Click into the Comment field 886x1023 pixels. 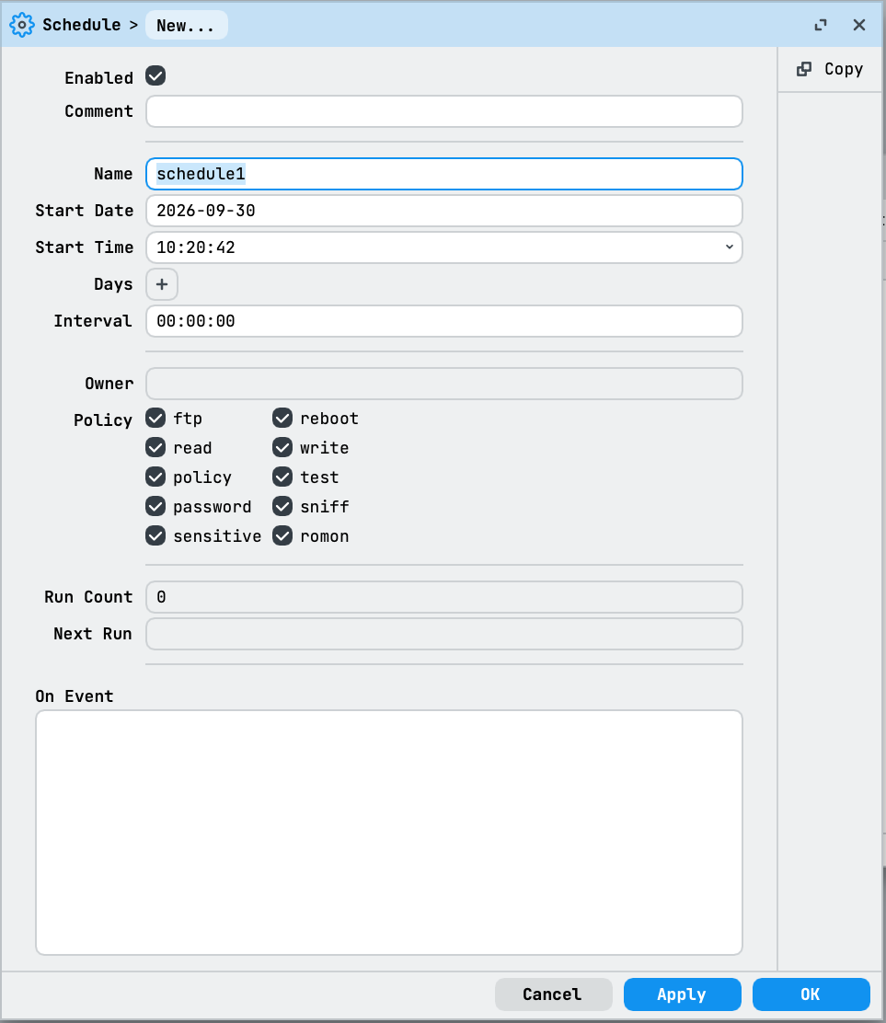[444, 111]
